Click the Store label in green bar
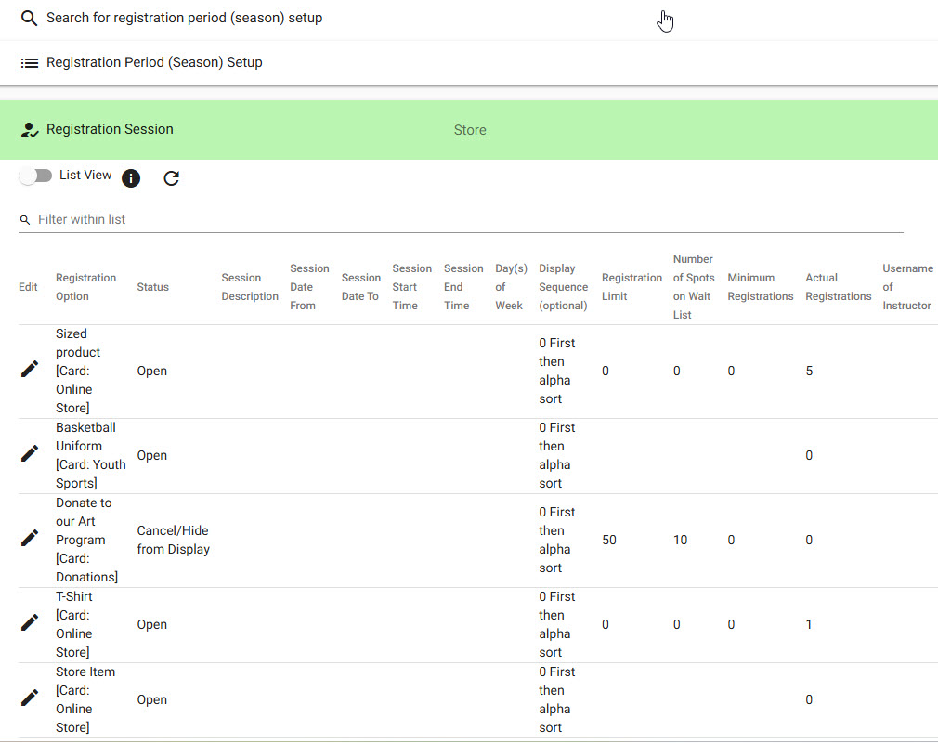This screenshot has width=938, height=744. [x=470, y=130]
